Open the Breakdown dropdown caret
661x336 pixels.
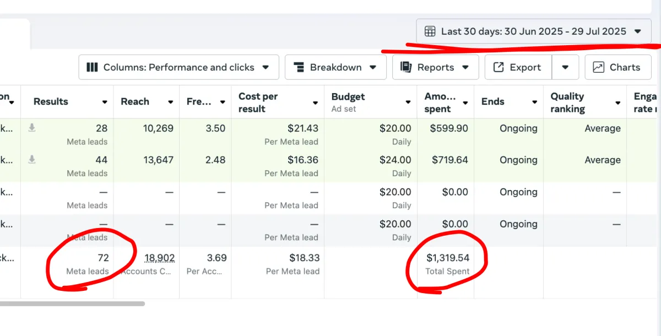[x=373, y=67]
